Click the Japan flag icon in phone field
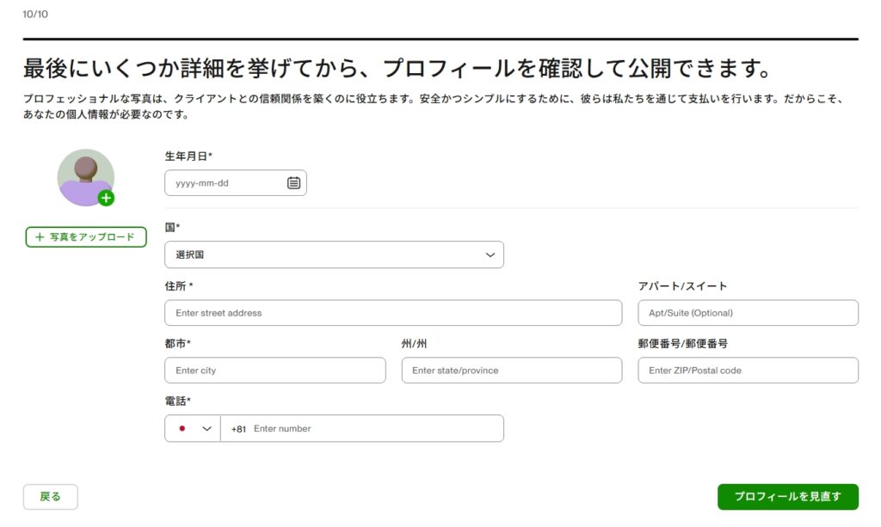The image size is (881, 527). tap(182, 428)
